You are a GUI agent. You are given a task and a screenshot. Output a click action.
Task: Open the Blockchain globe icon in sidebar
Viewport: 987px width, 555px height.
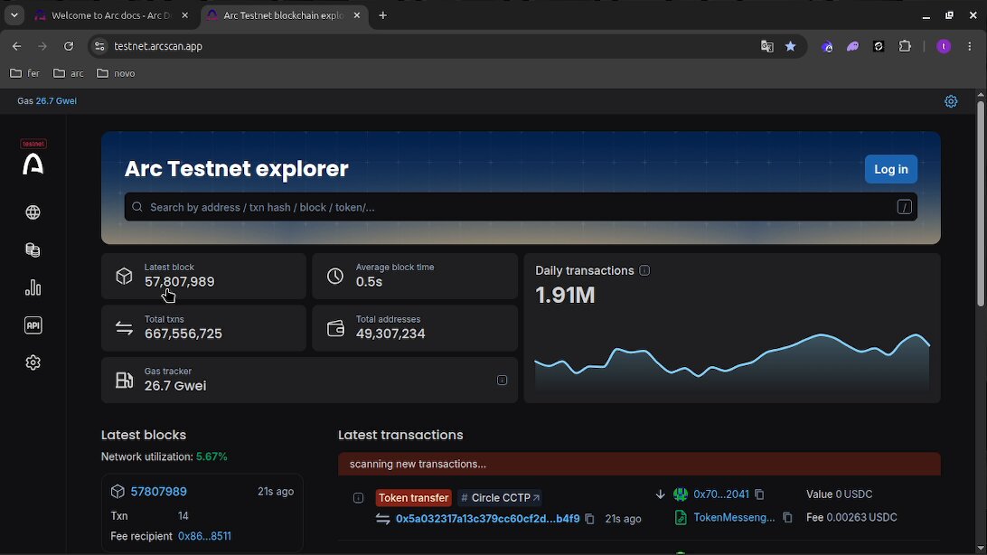[33, 212]
